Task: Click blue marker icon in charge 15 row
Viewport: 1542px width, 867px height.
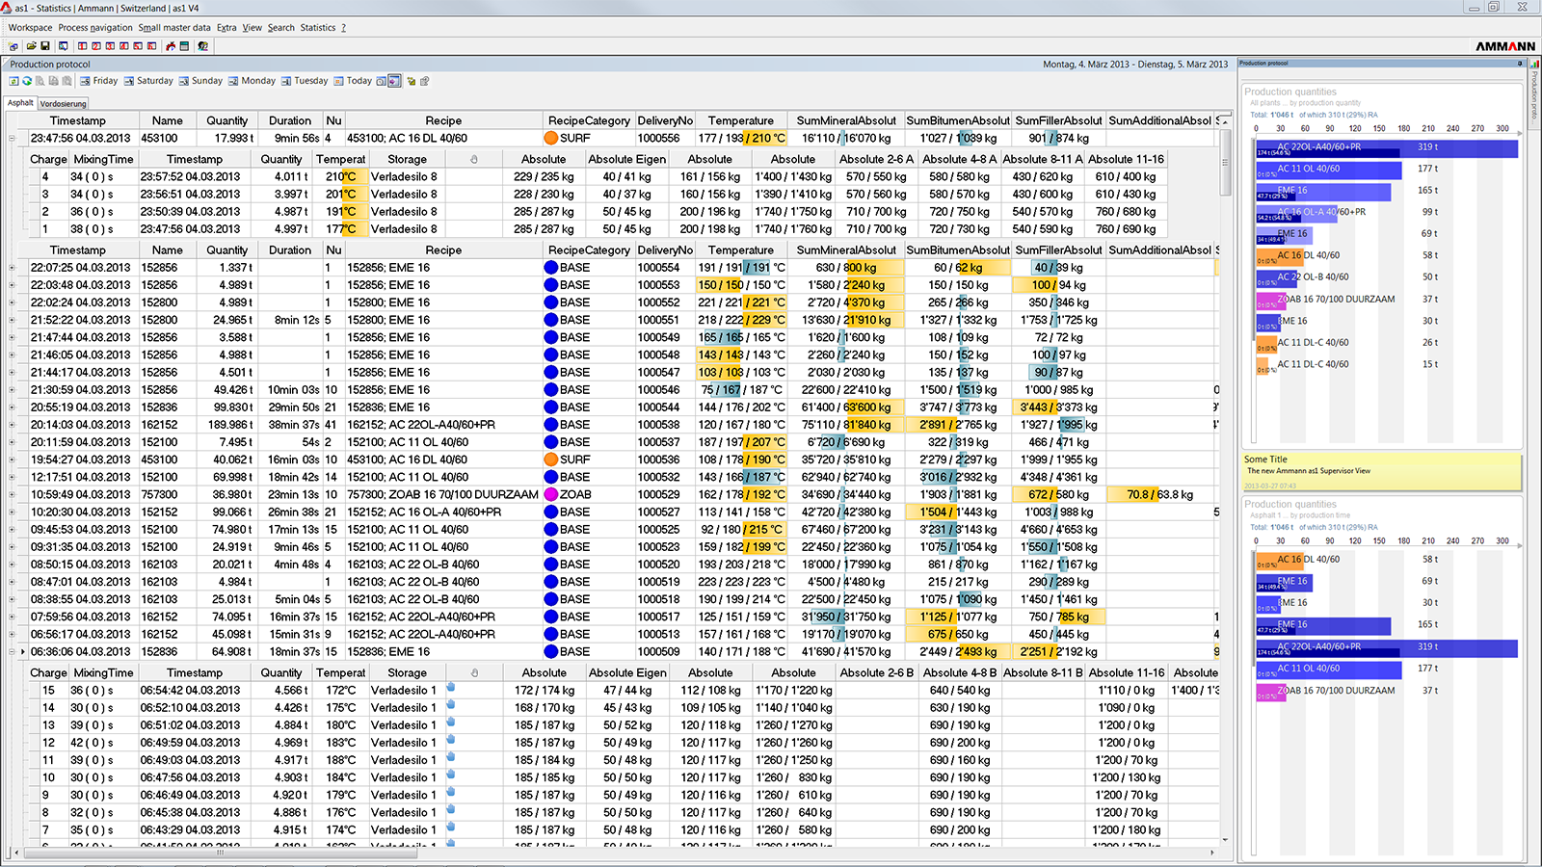Action: pyautogui.click(x=450, y=689)
